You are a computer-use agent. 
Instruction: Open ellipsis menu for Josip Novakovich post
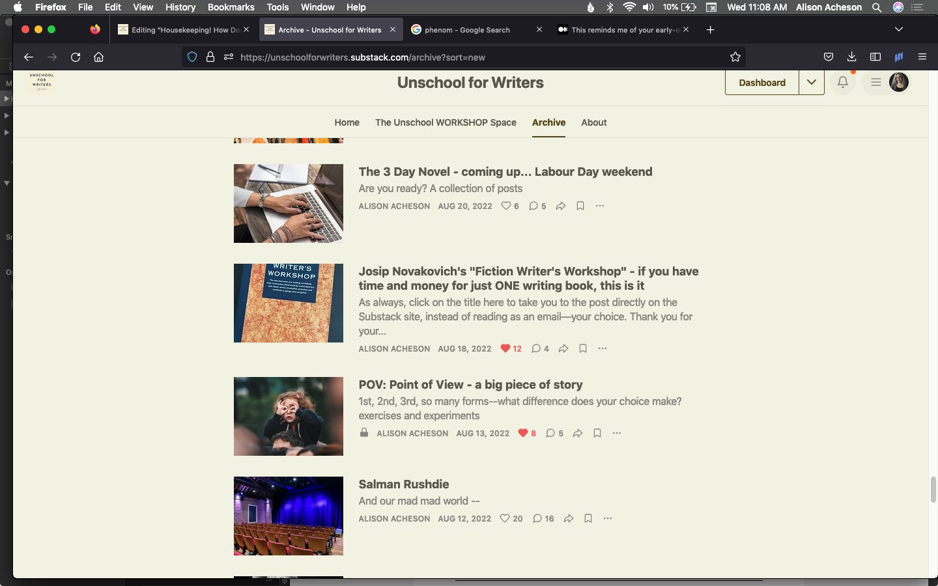coord(603,348)
